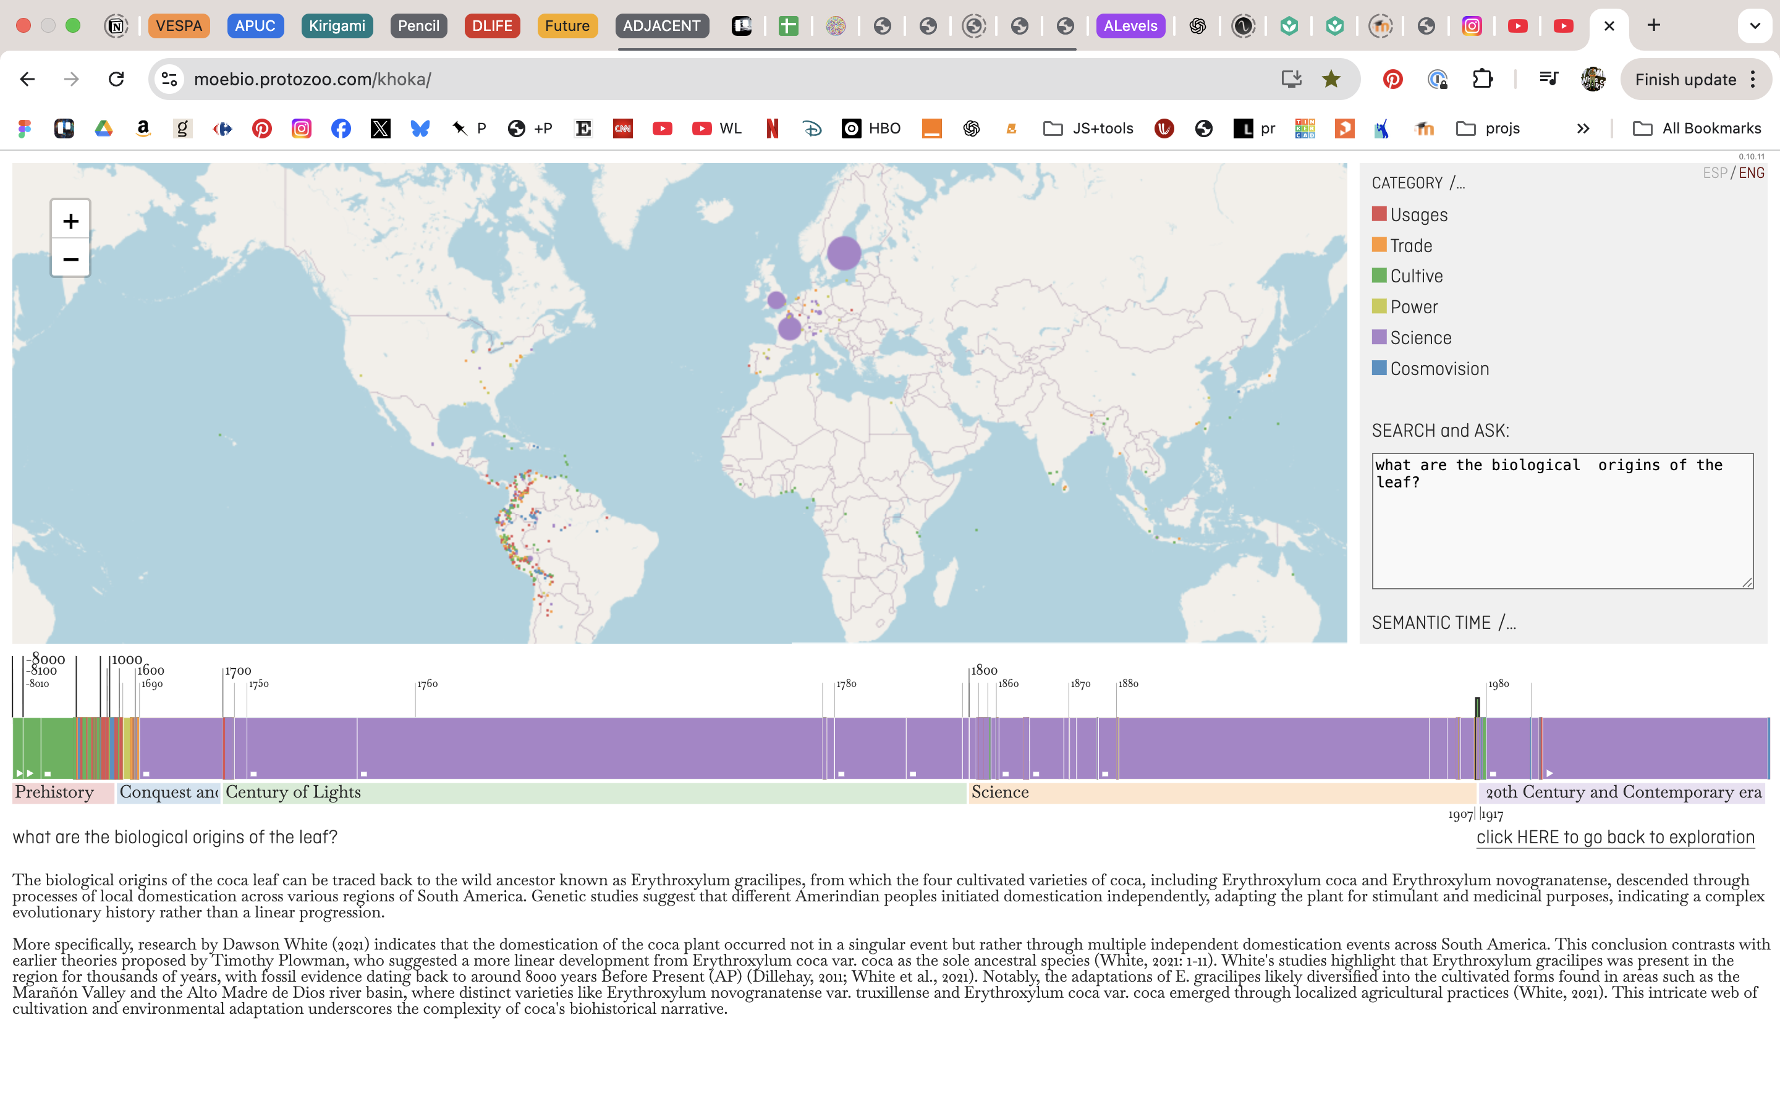Viewport: 1780px width, 1112px height.
Task: Open the tab search dropdown arrow
Action: pos(1755,26)
